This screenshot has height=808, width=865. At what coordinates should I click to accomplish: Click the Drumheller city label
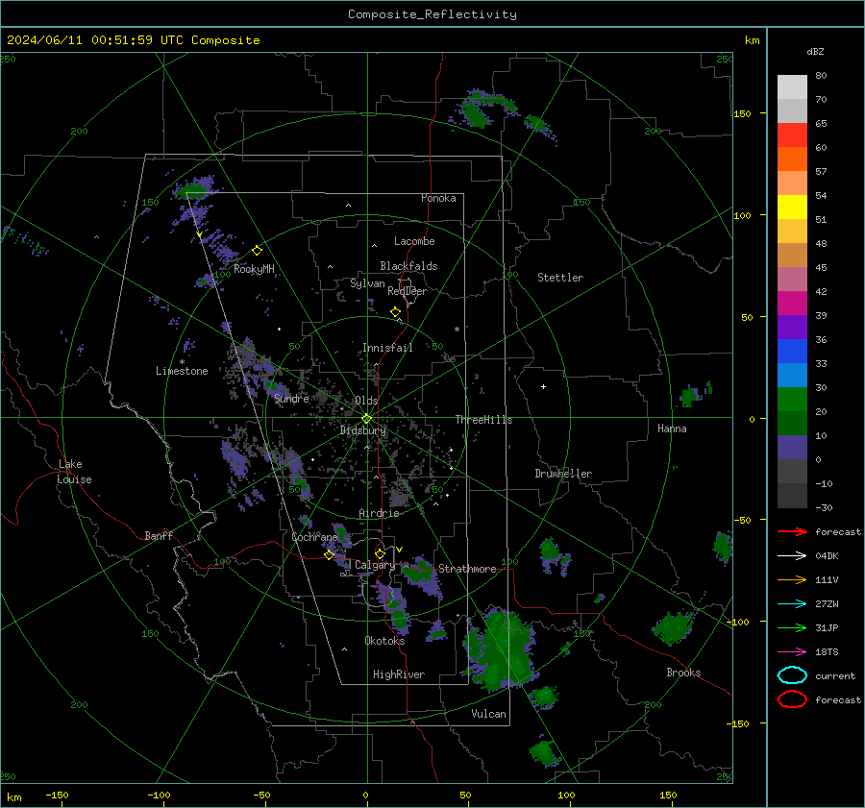pyautogui.click(x=563, y=474)
